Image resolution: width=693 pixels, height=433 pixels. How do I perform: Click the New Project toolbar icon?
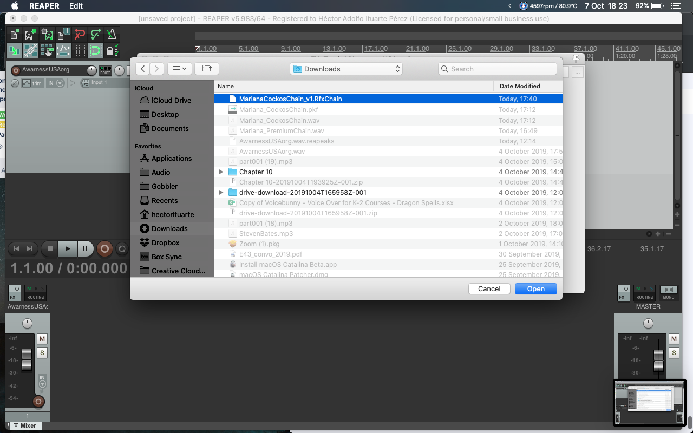15,35
